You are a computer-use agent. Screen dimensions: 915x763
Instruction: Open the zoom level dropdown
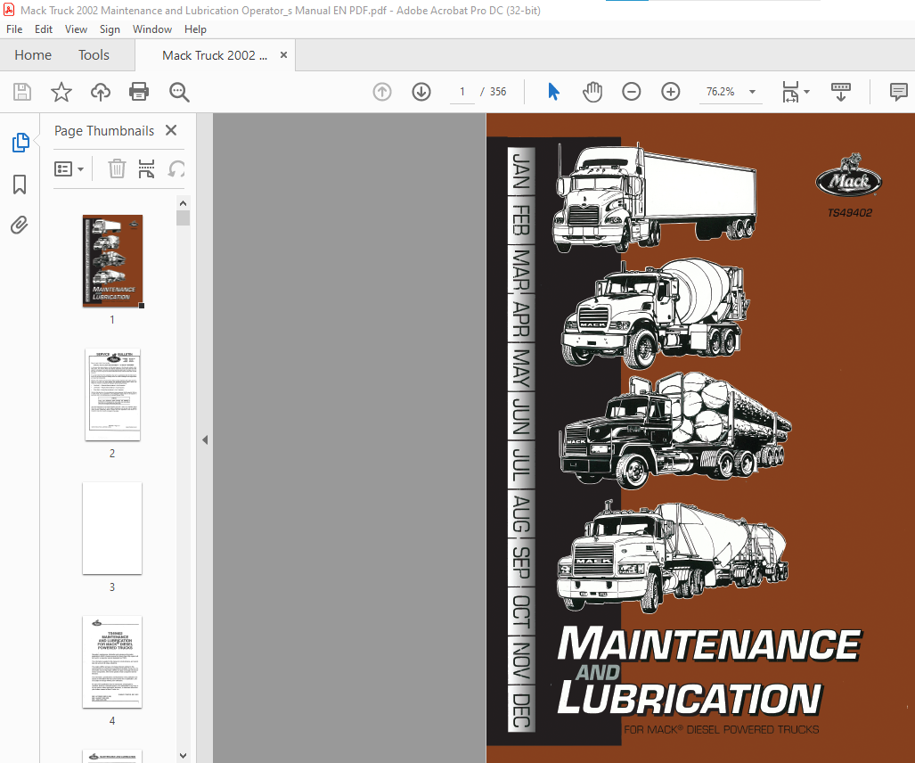[753, 92]
